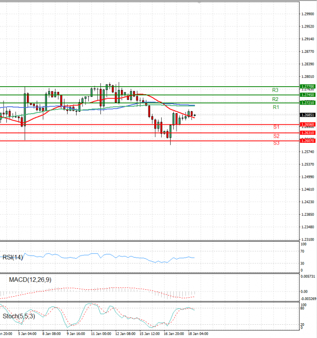Click the red 1.26560 price tag
Image resolution: width=317 pixels, height=338 pixels.
307,125
